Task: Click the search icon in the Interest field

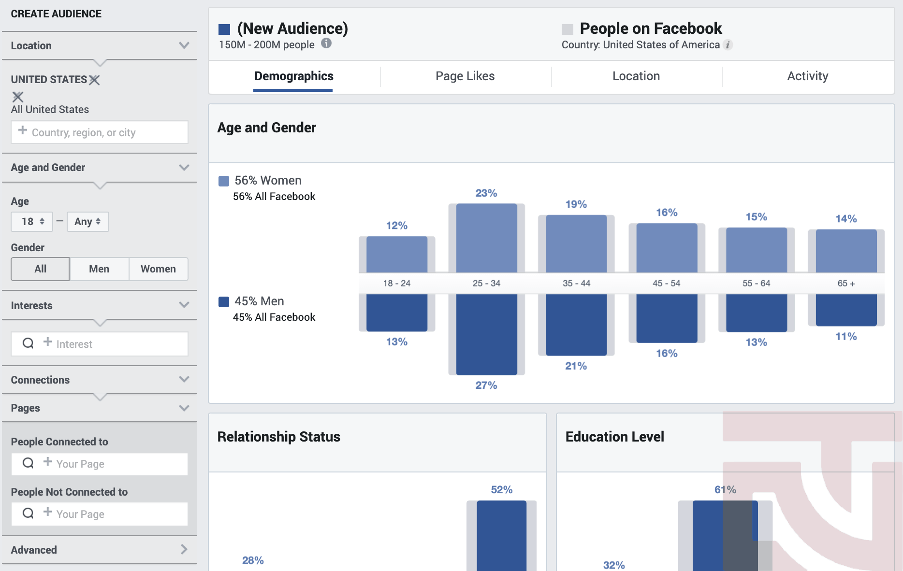Action: coord(29,343)
